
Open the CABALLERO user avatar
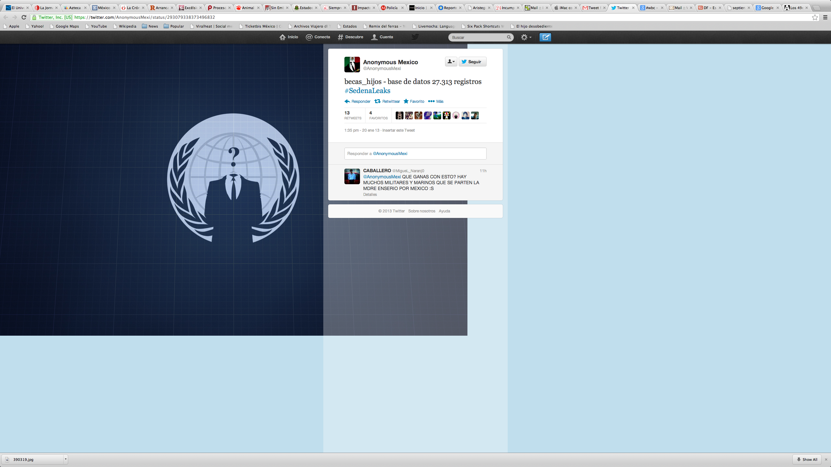(x=352, y=176)
